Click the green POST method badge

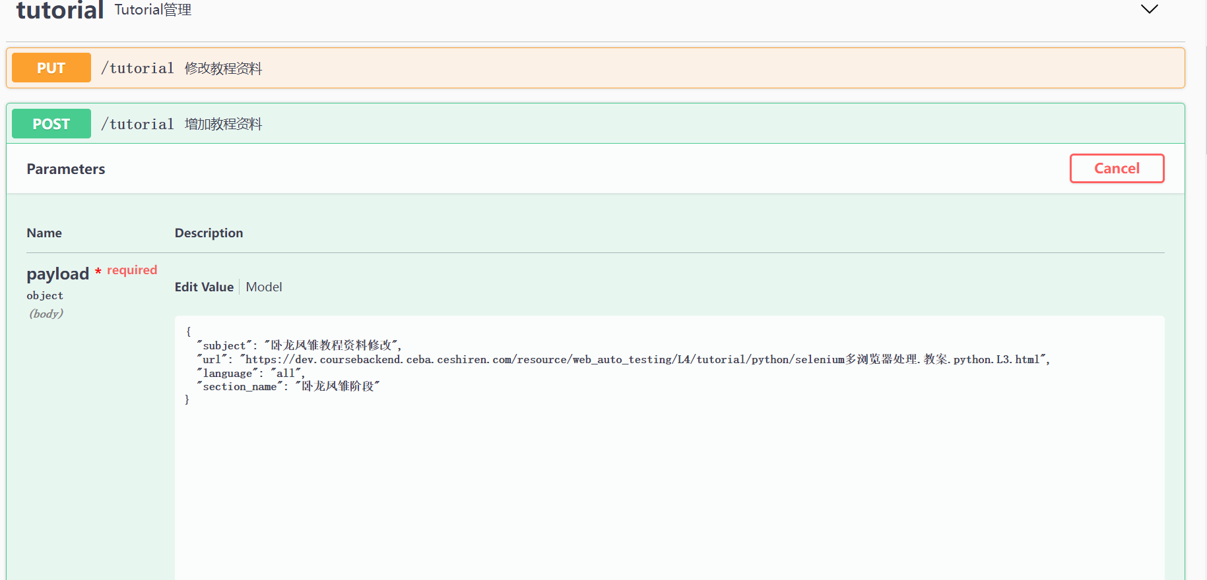click(51, 124)
